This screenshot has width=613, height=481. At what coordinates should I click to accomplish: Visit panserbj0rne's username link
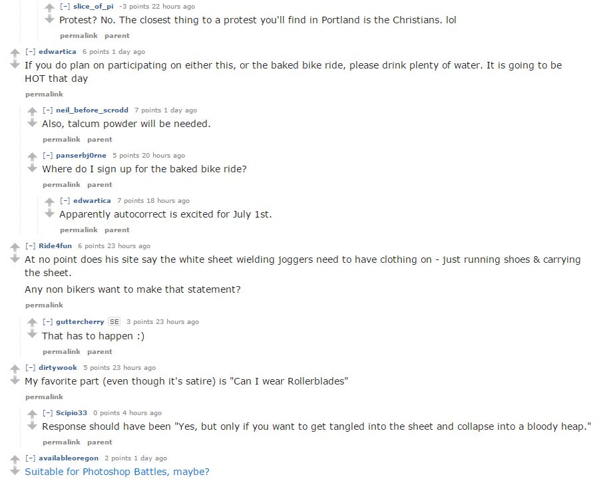[x=81, y=156]
